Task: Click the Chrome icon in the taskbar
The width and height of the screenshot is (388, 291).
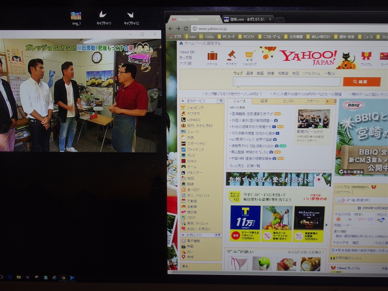Action: point(63,278)
